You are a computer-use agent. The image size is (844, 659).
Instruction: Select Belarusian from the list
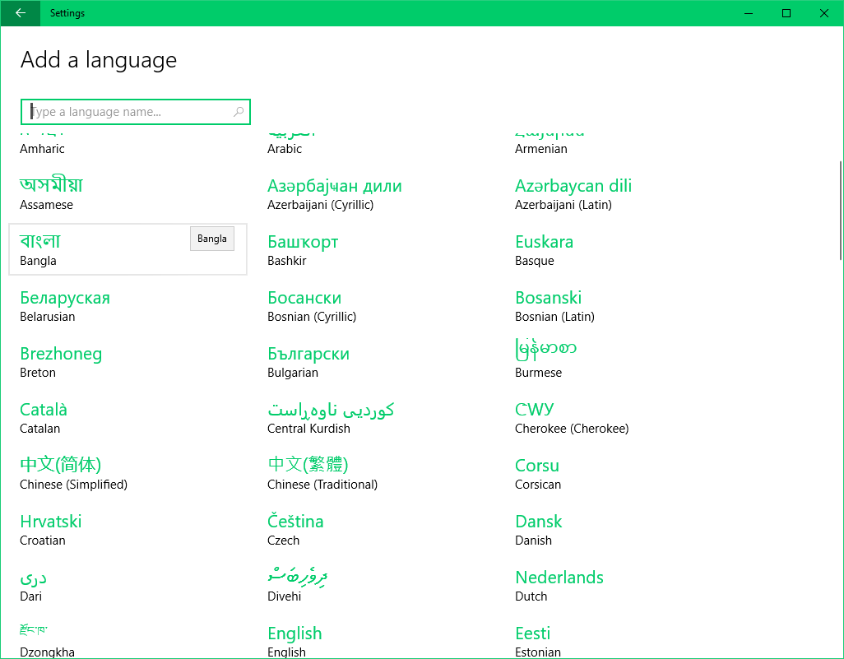(x=64, y=305)
